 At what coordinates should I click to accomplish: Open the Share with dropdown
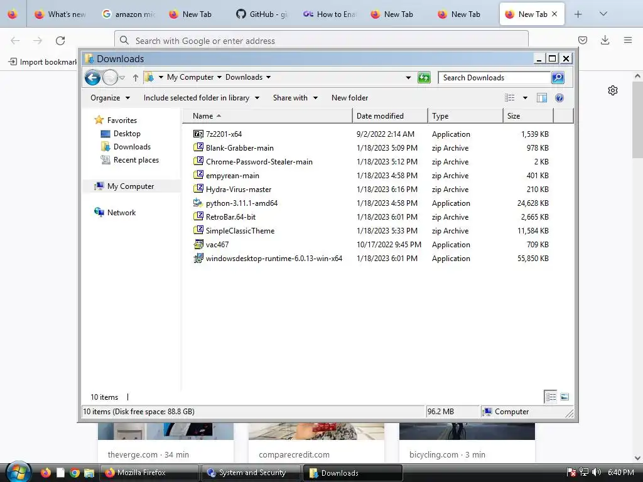(x=295, y=97)
